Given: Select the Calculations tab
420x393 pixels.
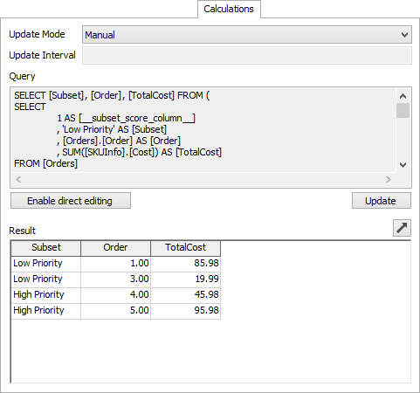Looking at the screenshot, I should [229, 9].
